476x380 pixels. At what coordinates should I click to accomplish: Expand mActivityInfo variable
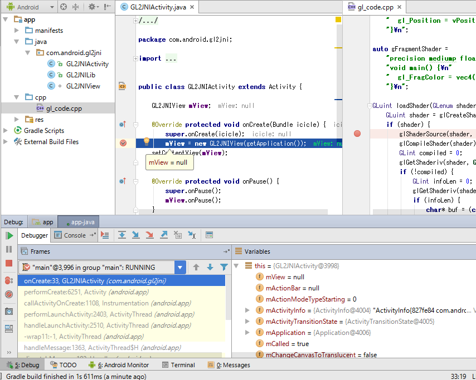[247, 310]
